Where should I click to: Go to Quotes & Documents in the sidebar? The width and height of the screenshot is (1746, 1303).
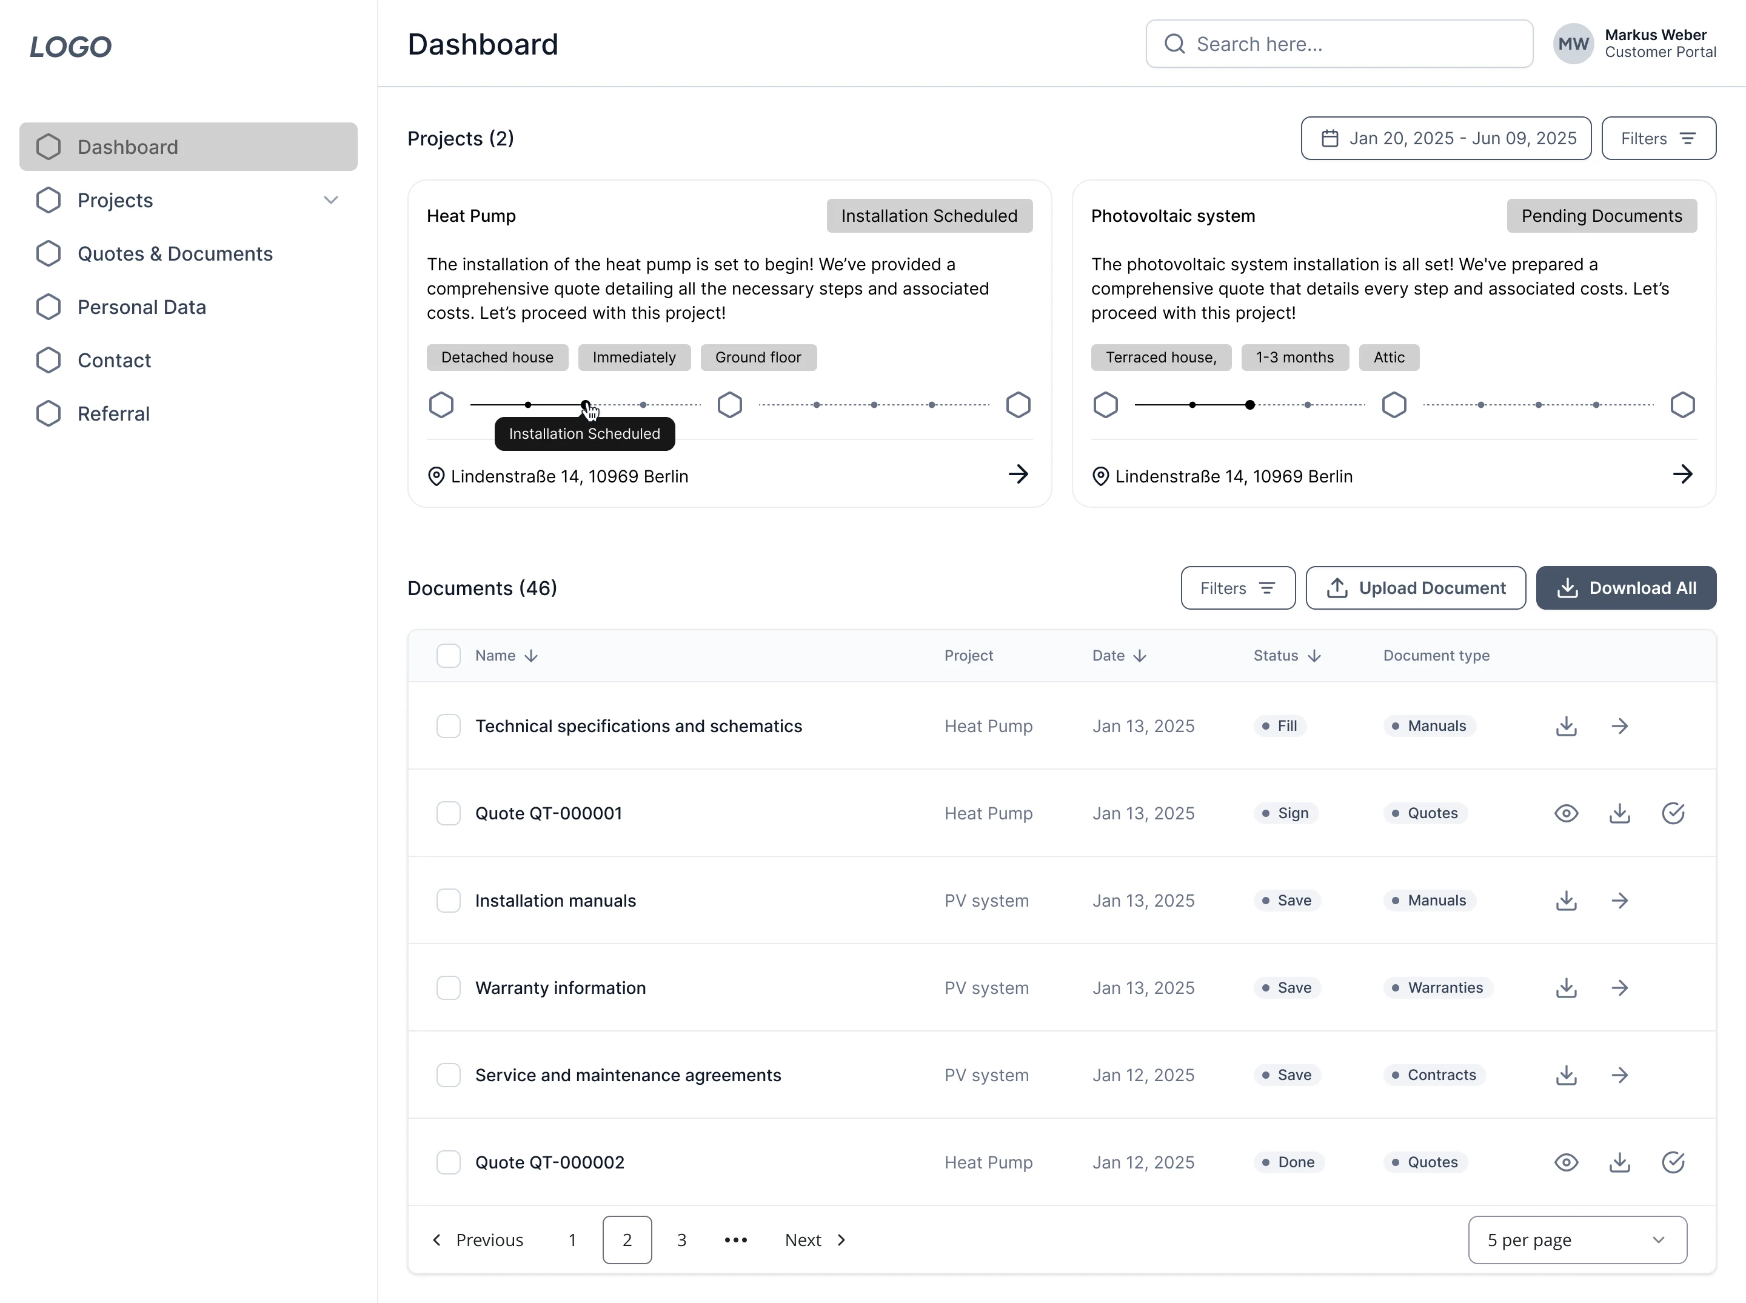tap(188, 254)
